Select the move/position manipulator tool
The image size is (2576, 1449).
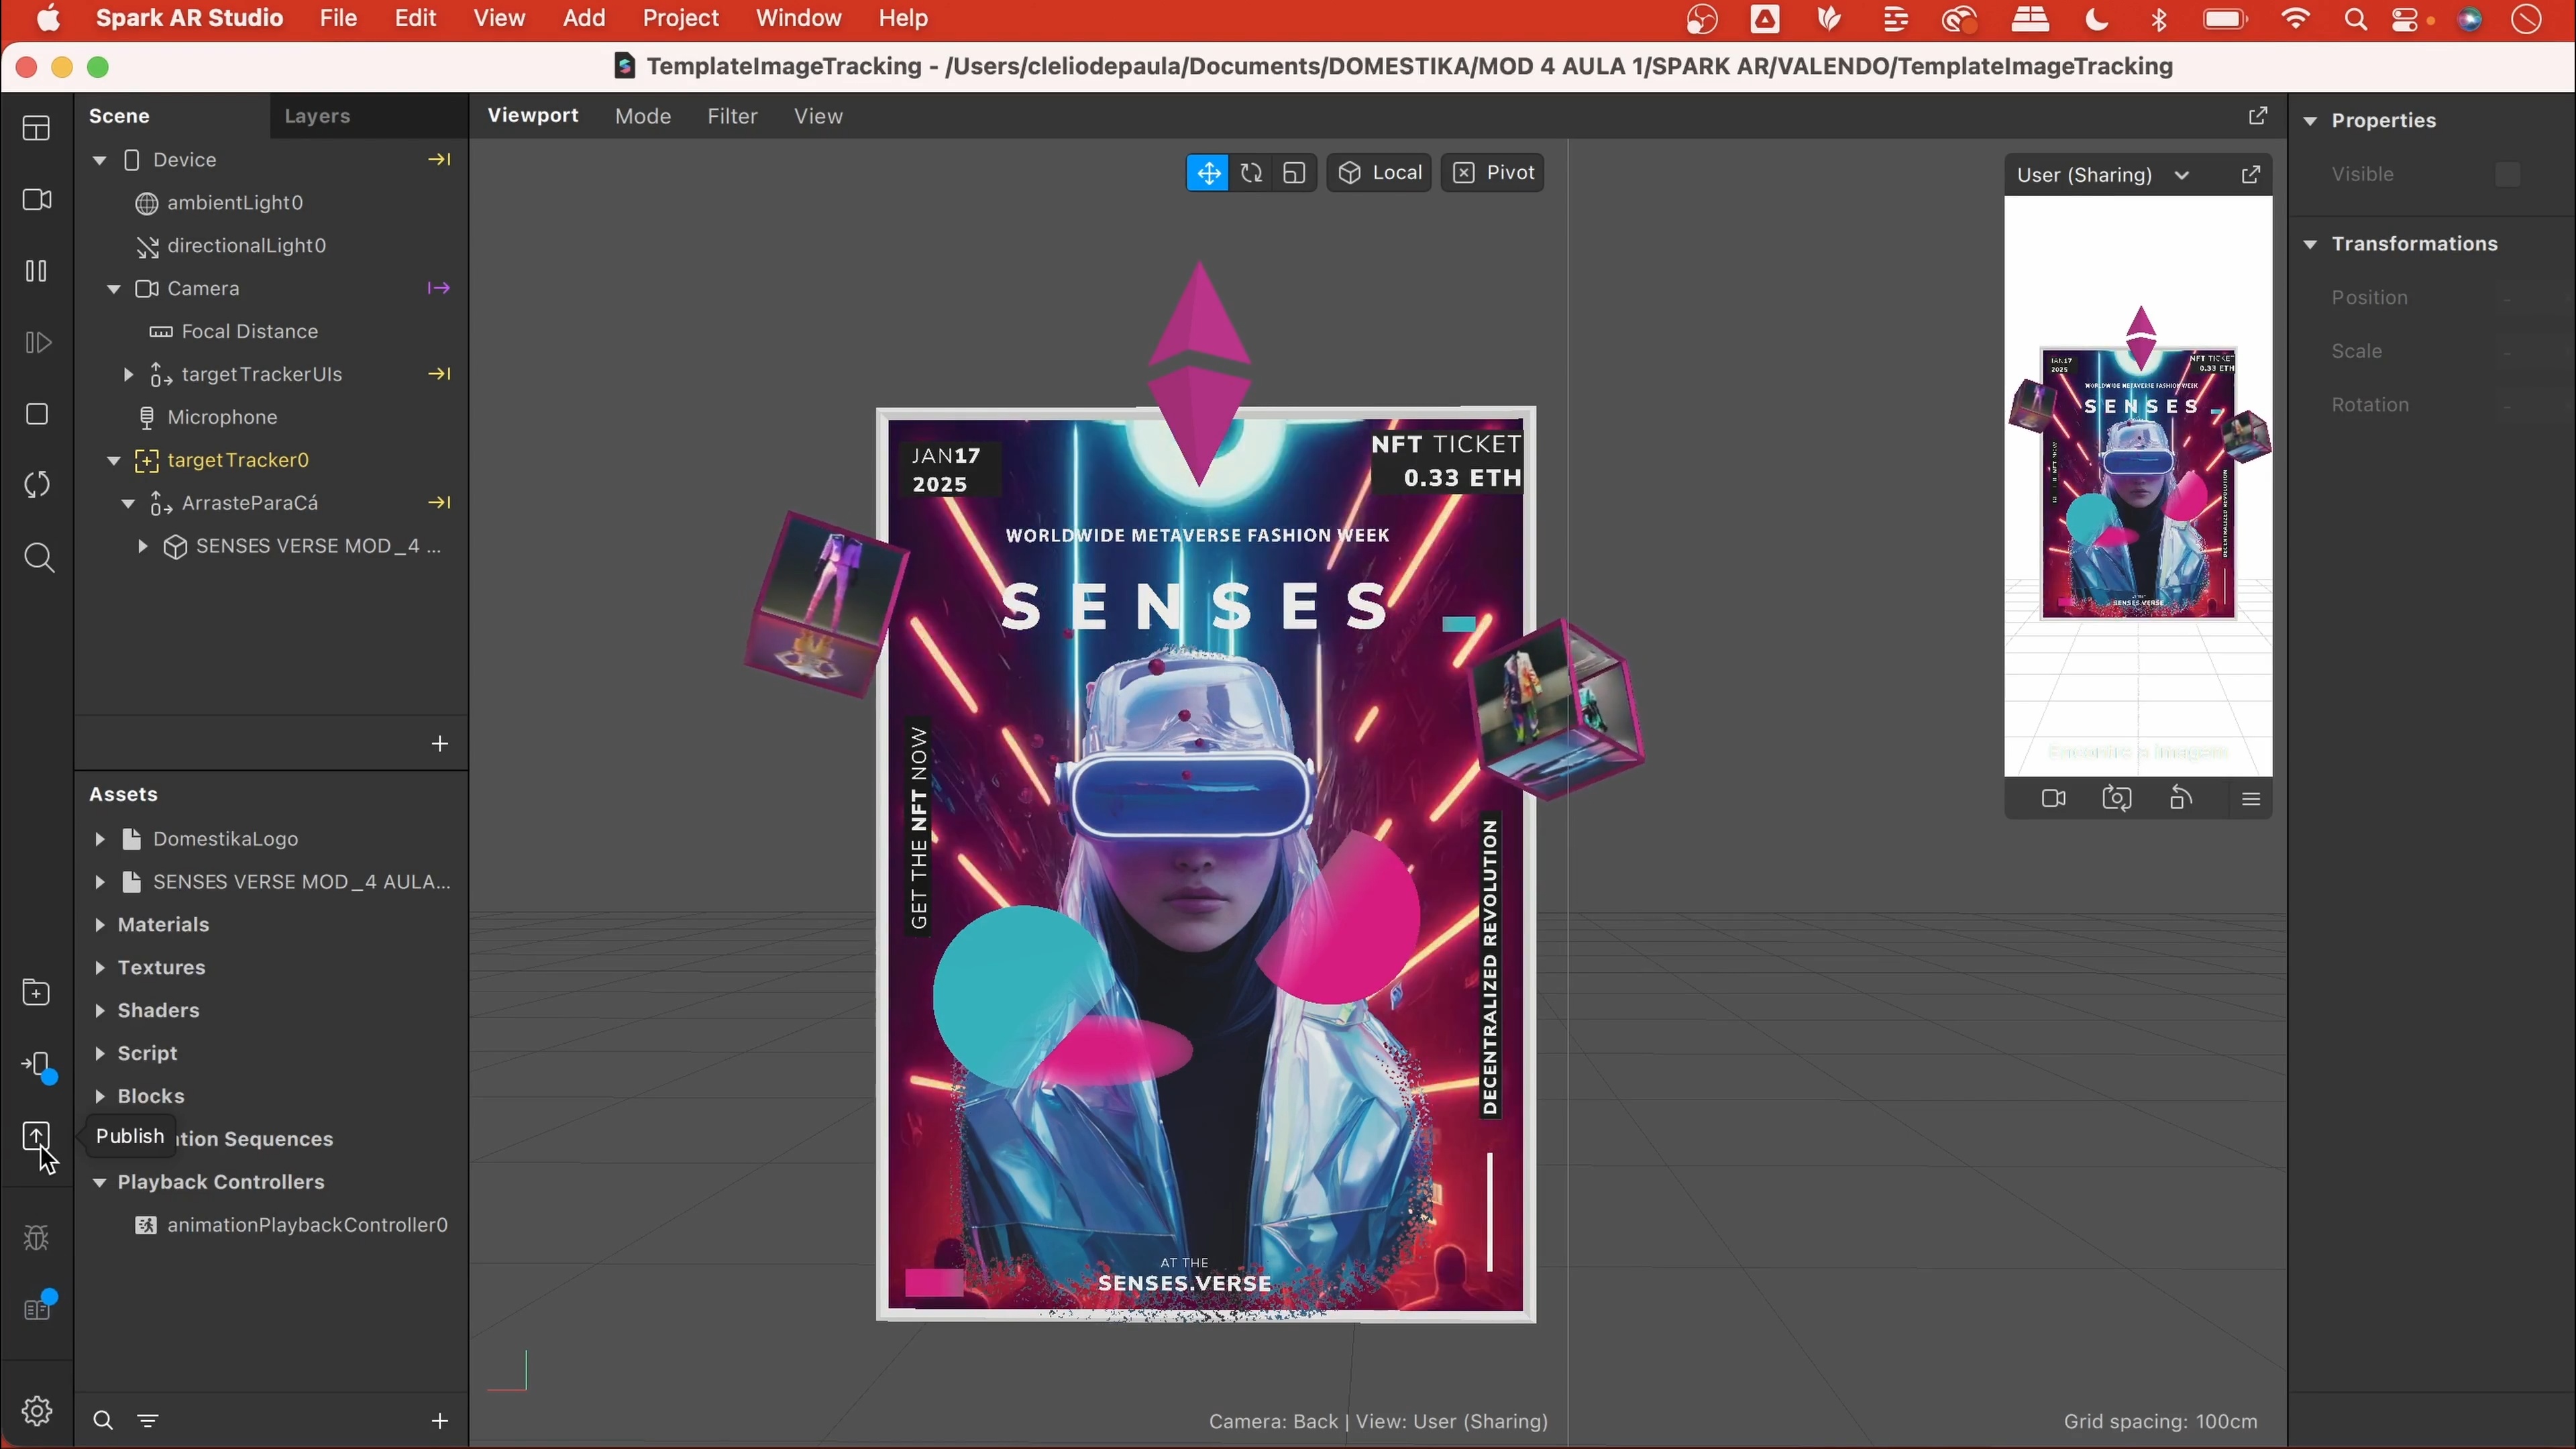[x=1208, y=173]
